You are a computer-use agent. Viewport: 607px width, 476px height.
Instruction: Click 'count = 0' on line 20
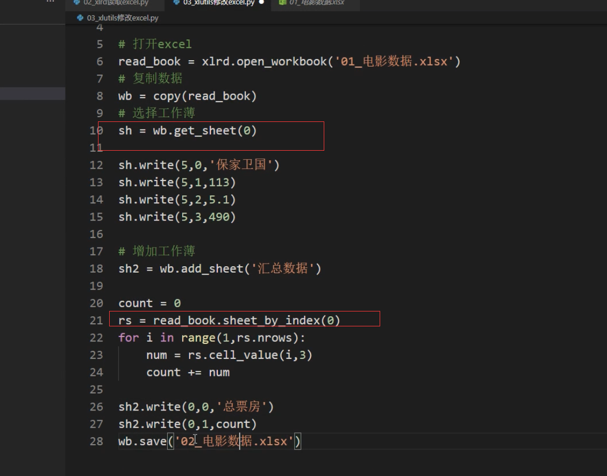click(x=150, y=303)
